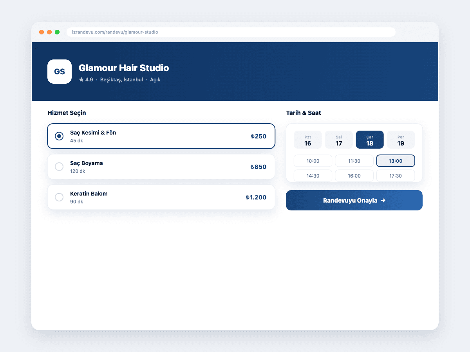
Task: Click the GS studio logo icon
Action: 60,72
